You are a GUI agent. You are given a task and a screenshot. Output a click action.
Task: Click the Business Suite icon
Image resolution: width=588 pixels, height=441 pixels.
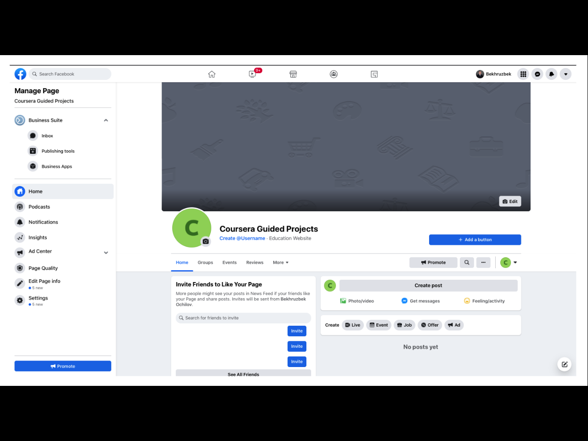point(20,120)
